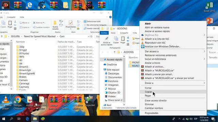Open Excel 2013 desktop shortcut

[209, 7]
